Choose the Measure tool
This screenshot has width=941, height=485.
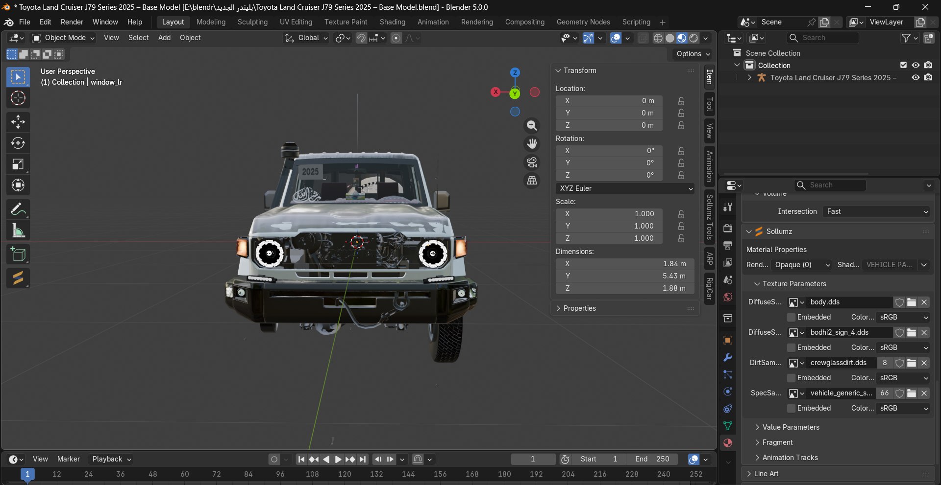[18, 231]
